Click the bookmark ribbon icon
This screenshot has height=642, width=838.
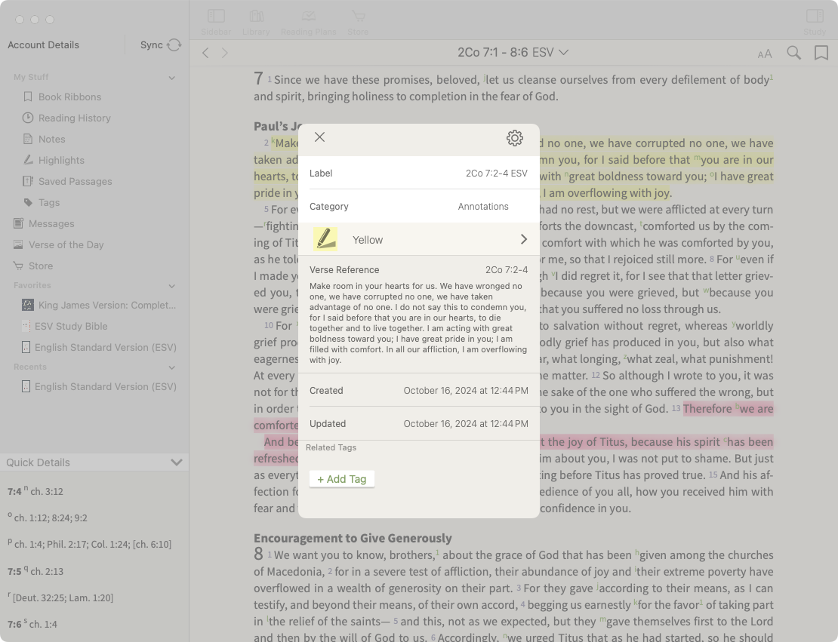click(x=821, y=52)
